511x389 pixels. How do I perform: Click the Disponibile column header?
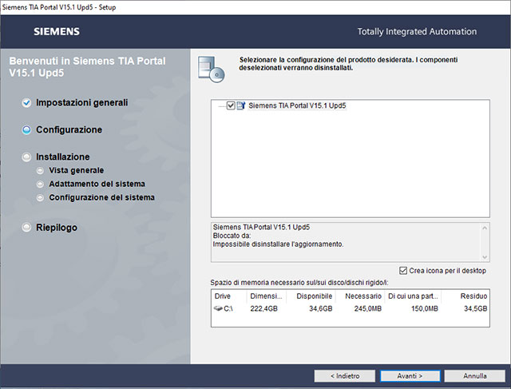[314, 296]
